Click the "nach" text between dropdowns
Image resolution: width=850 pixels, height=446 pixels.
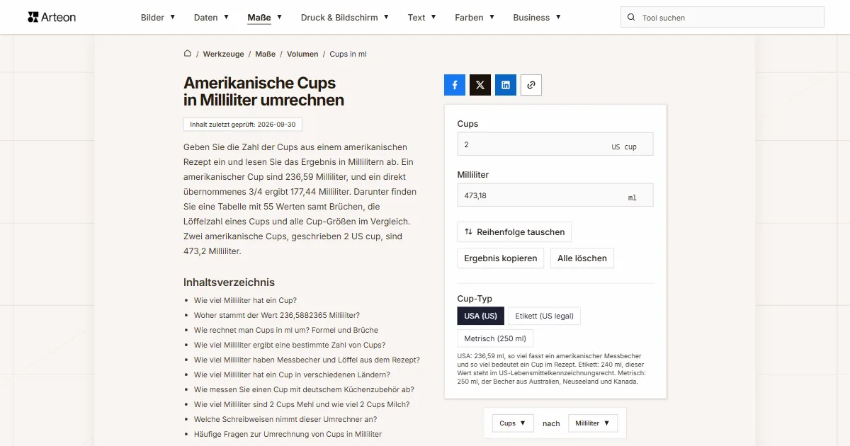click(551, 423)
